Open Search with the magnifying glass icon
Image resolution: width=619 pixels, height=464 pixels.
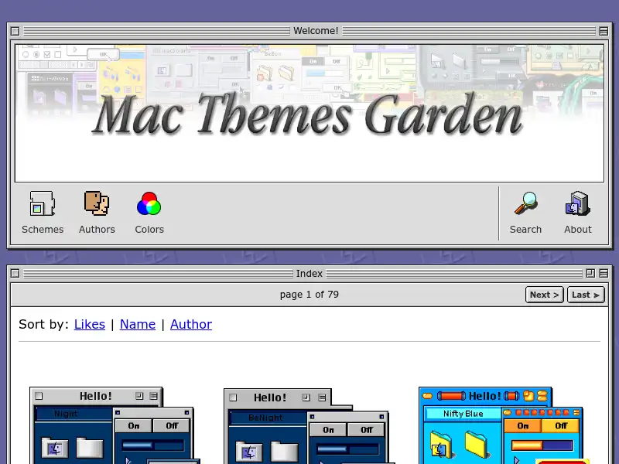[526, 203]
